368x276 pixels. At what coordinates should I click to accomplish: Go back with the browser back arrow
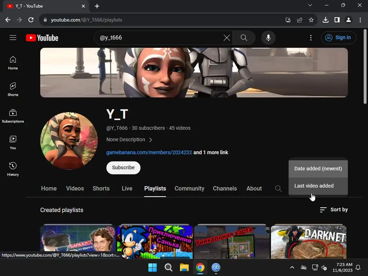coord(8,20)
